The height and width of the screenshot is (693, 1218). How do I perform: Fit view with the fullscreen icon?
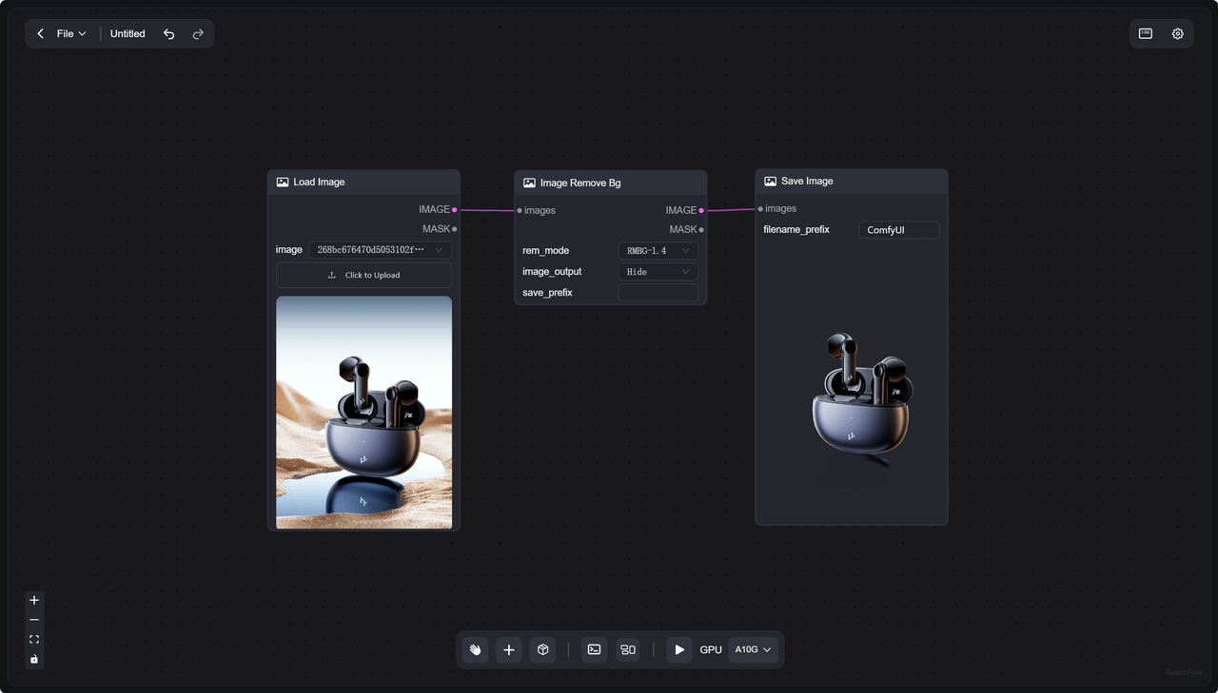coord(34,640)
